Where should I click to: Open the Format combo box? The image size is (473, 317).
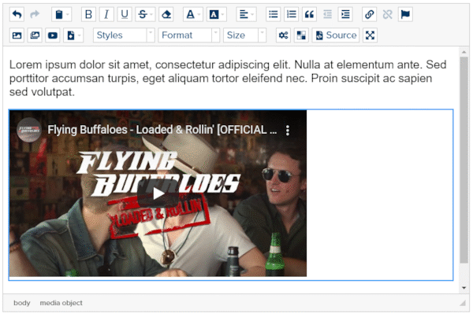[x=189, y=35]
